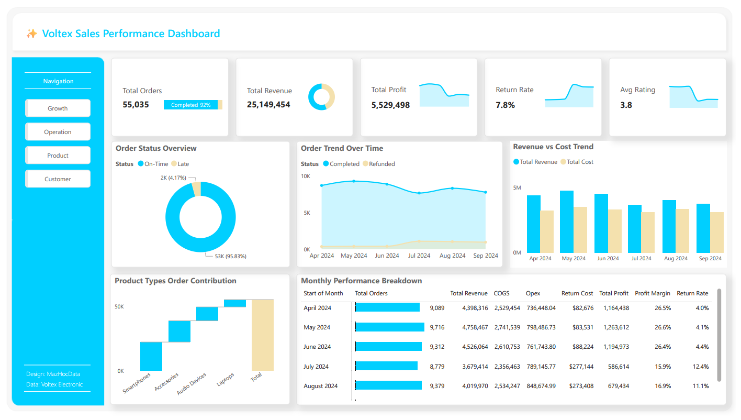Sort by Start of Month column header
The height and width of the screenshot is (420, 741).
click(x=323, y=293)
